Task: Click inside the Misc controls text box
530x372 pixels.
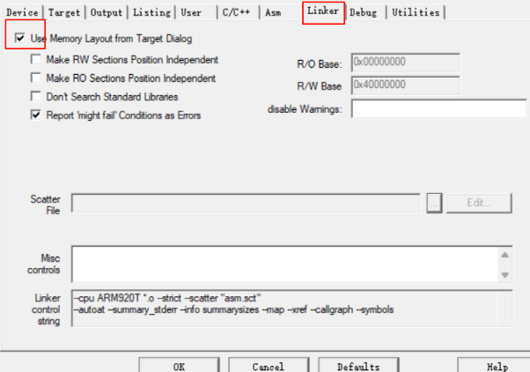Action: tap(285, 264)
